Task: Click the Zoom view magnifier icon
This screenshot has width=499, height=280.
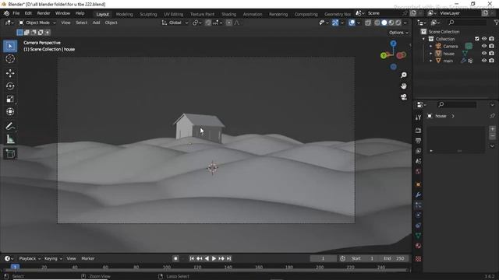Action: click(x=404, y=75)
